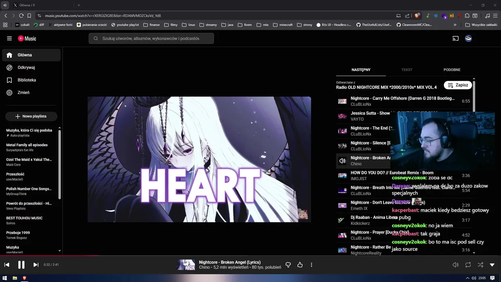Collapse the player page with the down arrow
The width and height of the screenshot is (501, 282).
pyautogui.click(x=492, y=265)
